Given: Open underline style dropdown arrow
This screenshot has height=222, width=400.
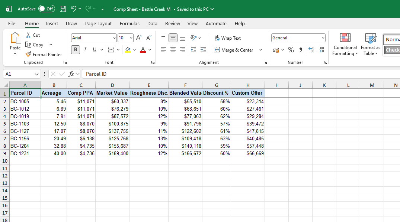Looking at the screenshot, I should [x=102, y=50].
